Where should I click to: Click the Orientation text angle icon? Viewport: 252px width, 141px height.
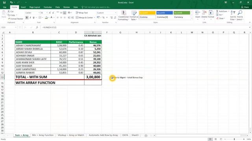(x=69, y=13)
